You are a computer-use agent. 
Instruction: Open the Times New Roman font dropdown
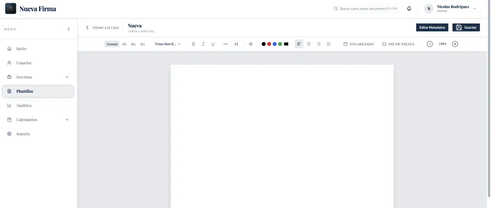(x=167, y=44)
